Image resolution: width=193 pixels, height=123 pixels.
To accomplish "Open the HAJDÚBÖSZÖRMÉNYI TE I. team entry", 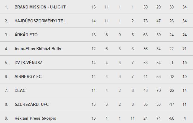I will click(x=41, y=21).
